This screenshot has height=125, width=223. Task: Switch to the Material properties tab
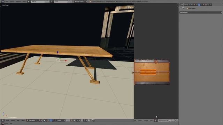click(203, 5)
